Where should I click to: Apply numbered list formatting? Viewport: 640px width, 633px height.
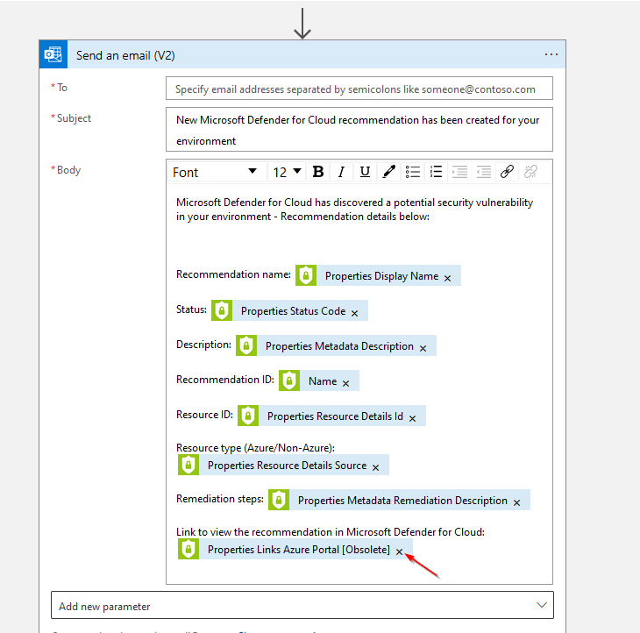[436, 172]
